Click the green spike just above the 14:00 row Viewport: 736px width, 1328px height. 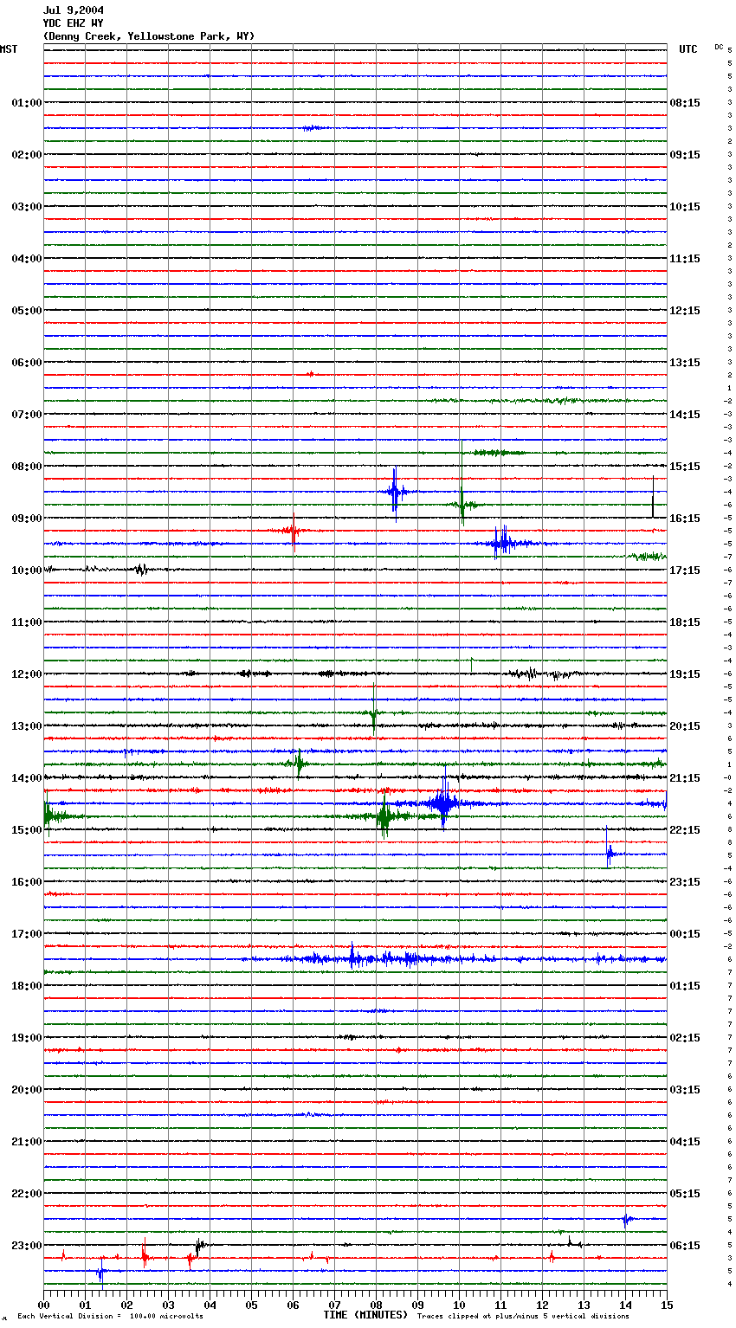[x=298, y=764]
